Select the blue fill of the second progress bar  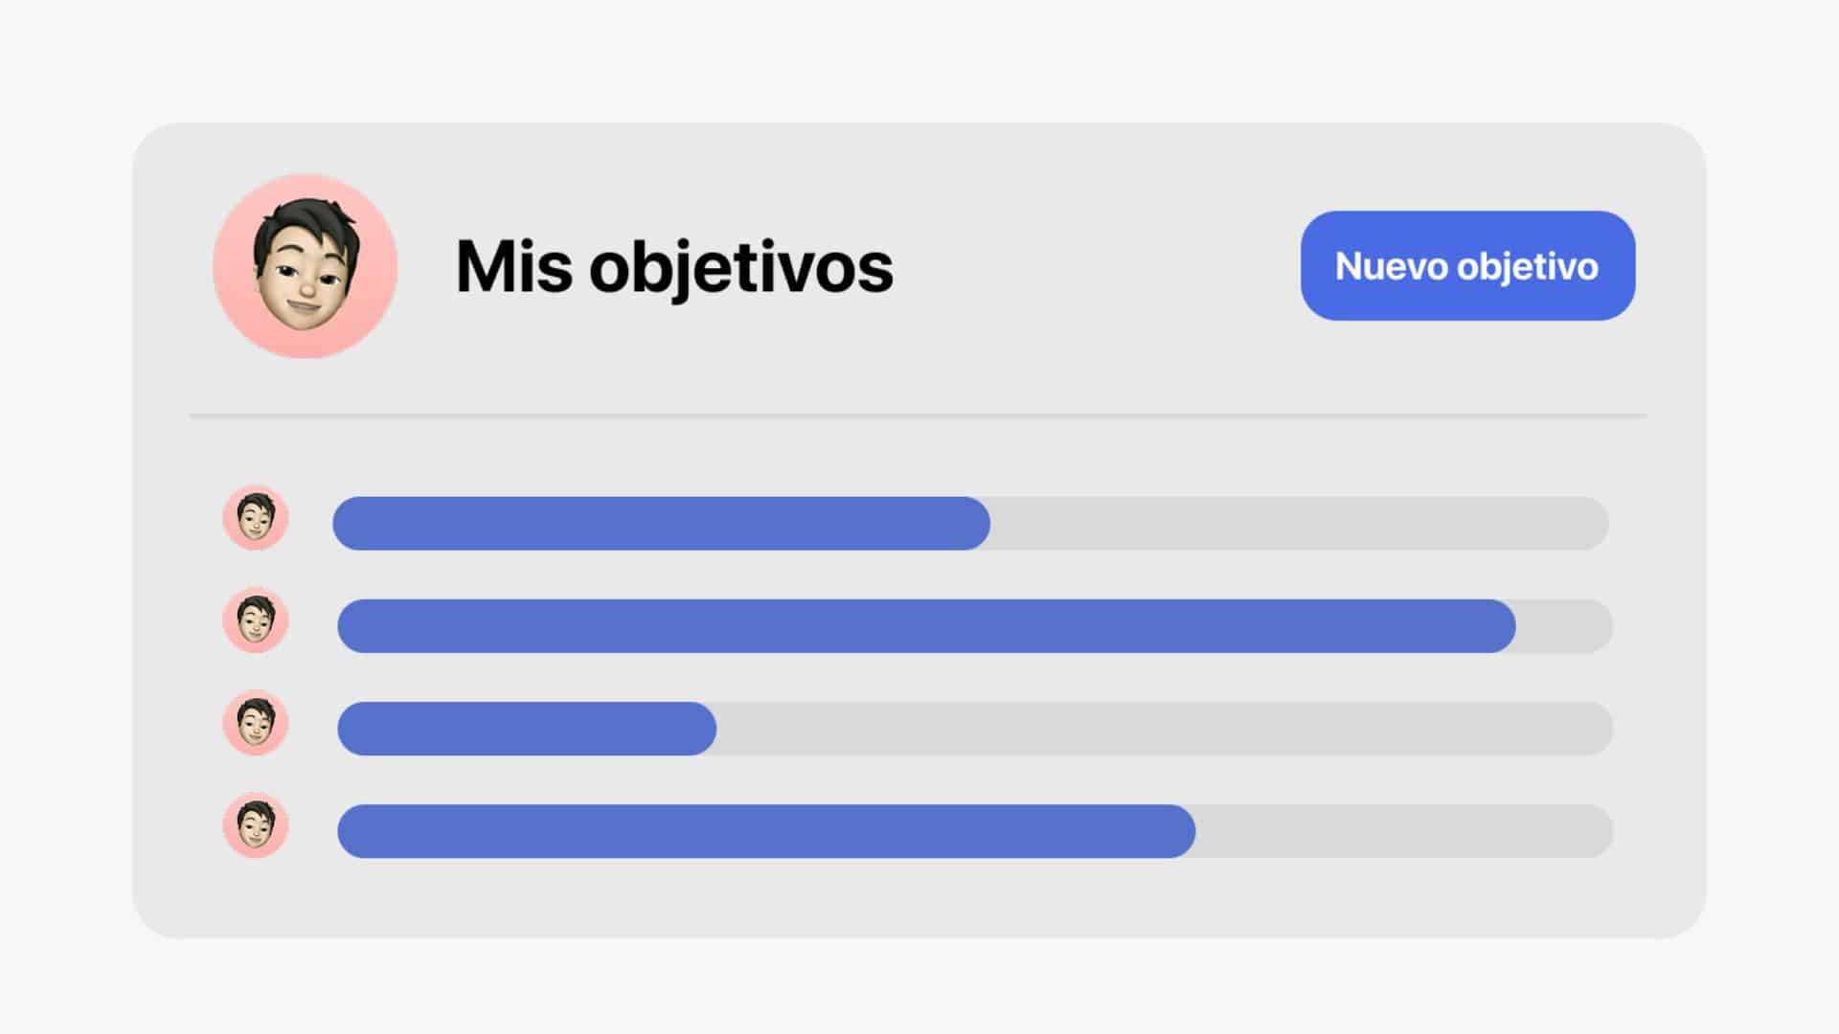tap(926, 626)
